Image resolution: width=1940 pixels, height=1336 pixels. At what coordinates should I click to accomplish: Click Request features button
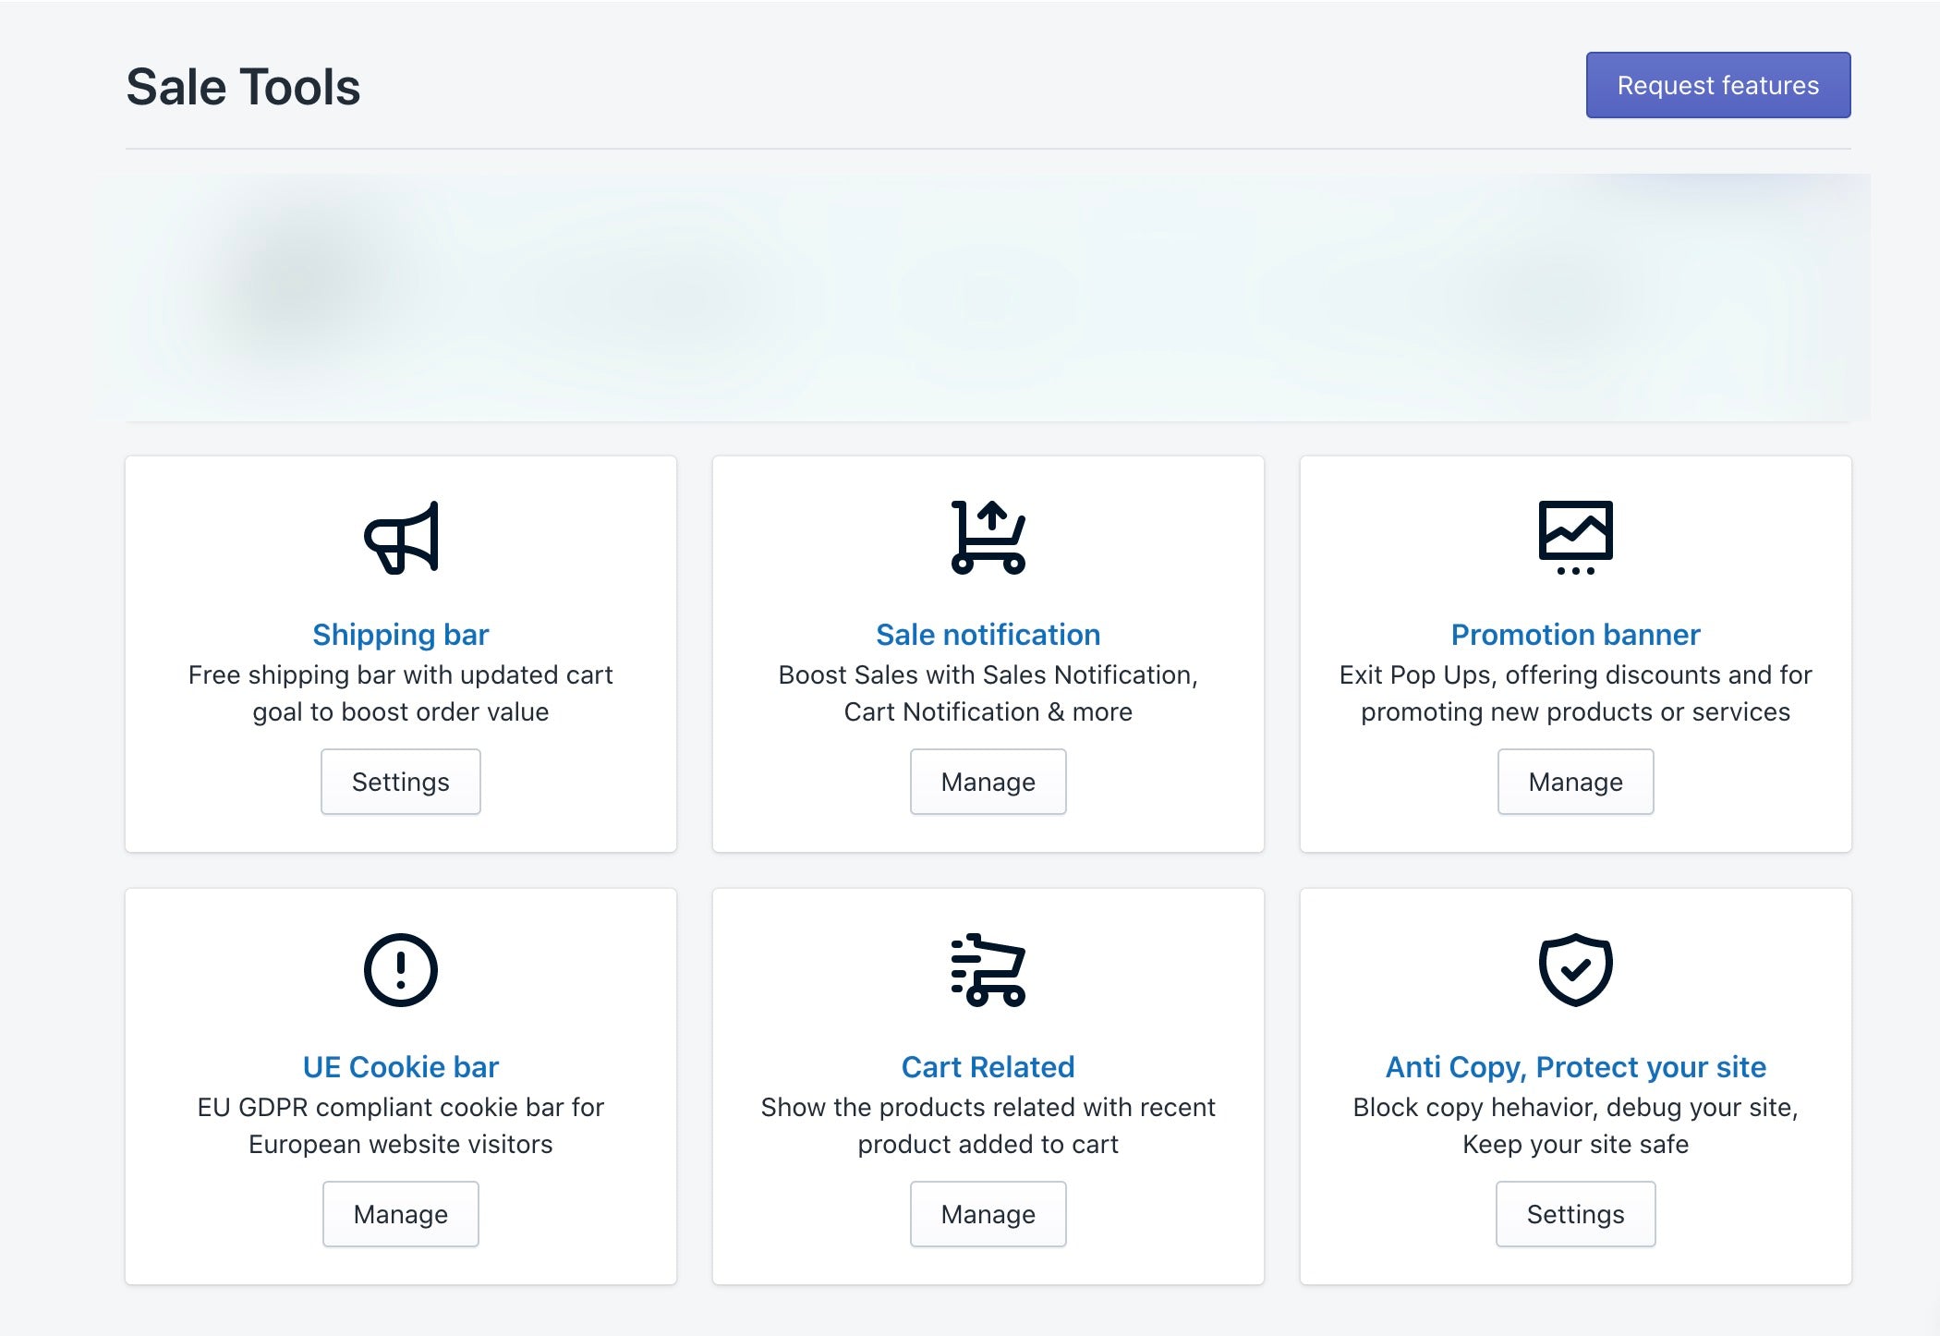(x=1720, y=84)
